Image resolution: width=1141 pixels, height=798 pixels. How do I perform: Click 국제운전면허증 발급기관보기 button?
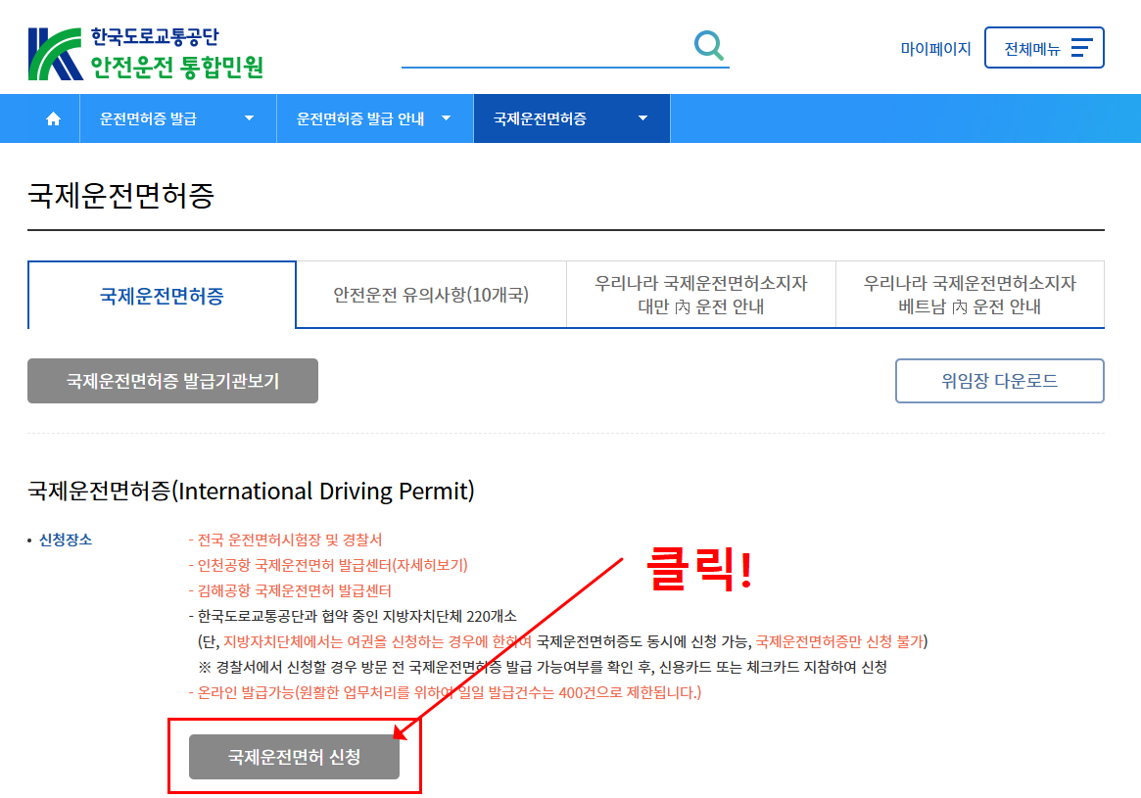172,381
